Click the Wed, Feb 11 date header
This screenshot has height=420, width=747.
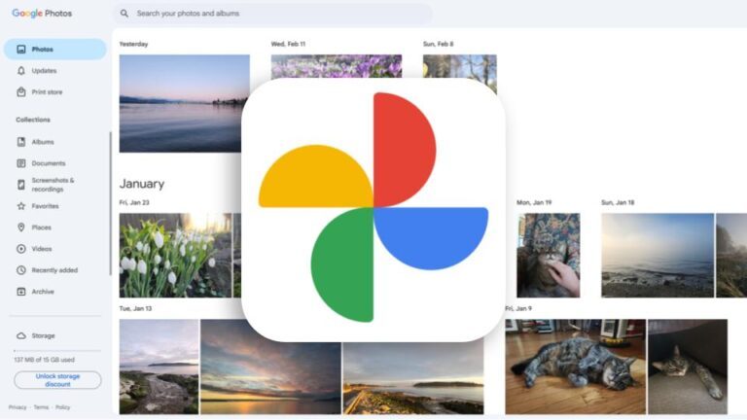point(288,44)
